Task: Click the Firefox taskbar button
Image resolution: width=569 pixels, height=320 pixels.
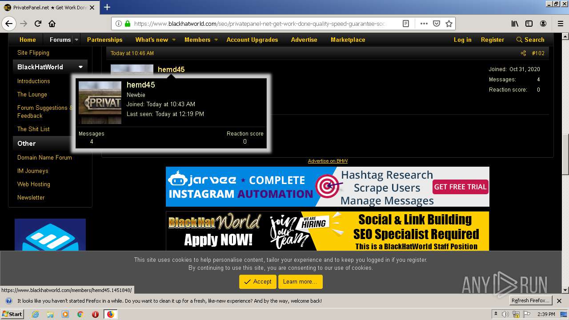Action: (110, 314)
